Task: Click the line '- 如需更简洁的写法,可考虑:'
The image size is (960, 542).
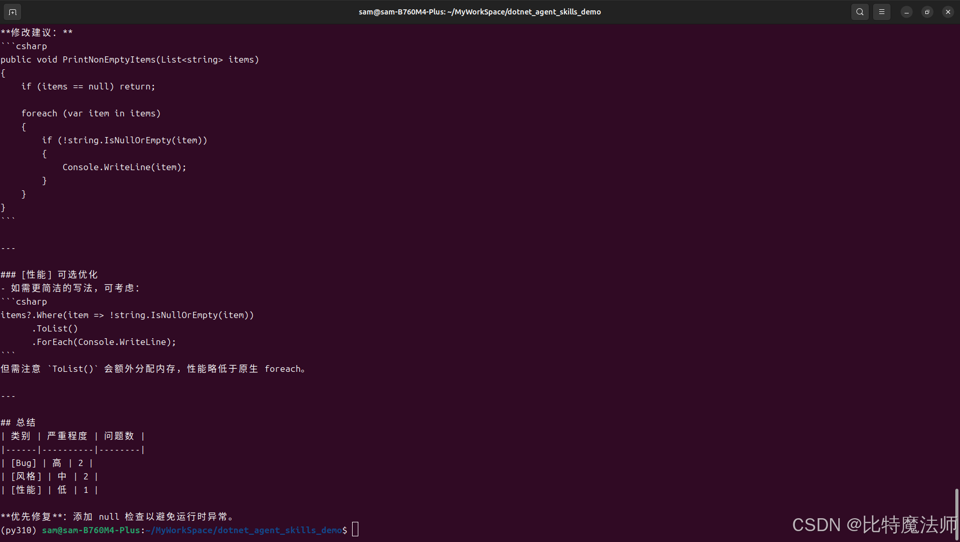Action: (70, 288)
